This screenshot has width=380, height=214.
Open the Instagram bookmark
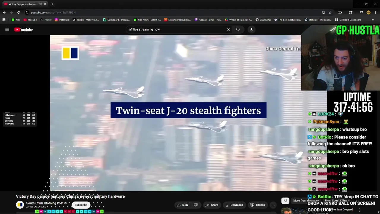[62, 20]
